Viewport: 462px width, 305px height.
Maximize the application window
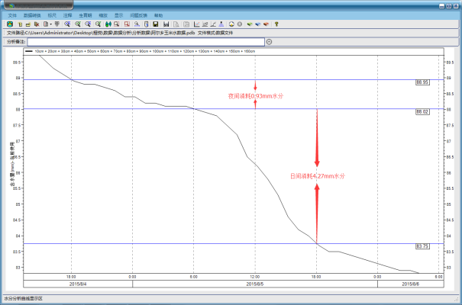449,5
